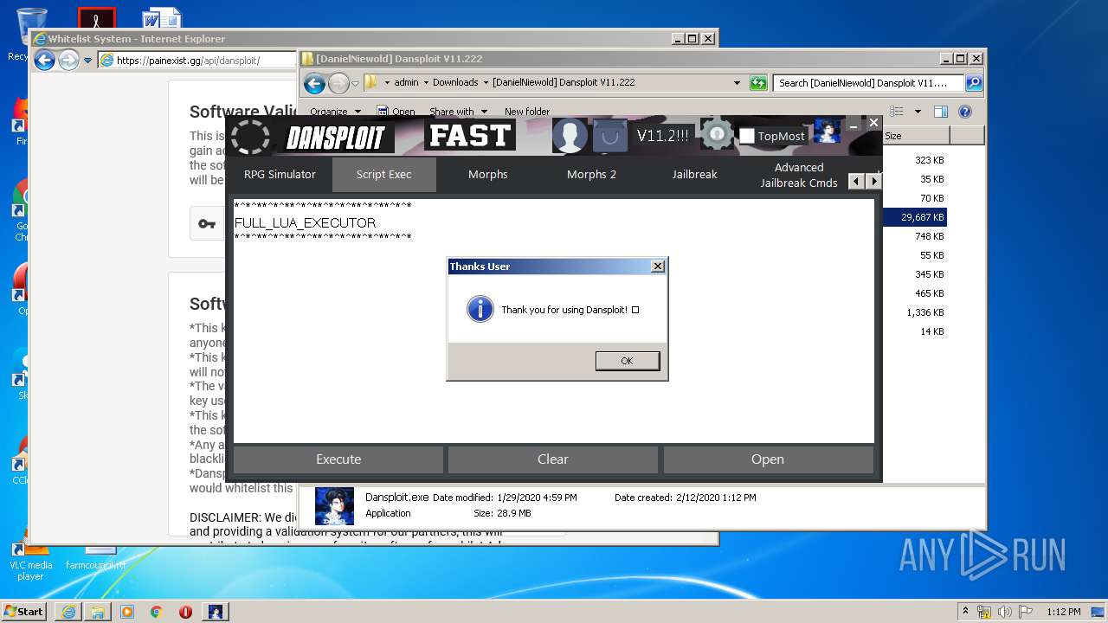Open Explorer help icon
The width and height of the screenshot is (1108, 623).
[965, 112]
